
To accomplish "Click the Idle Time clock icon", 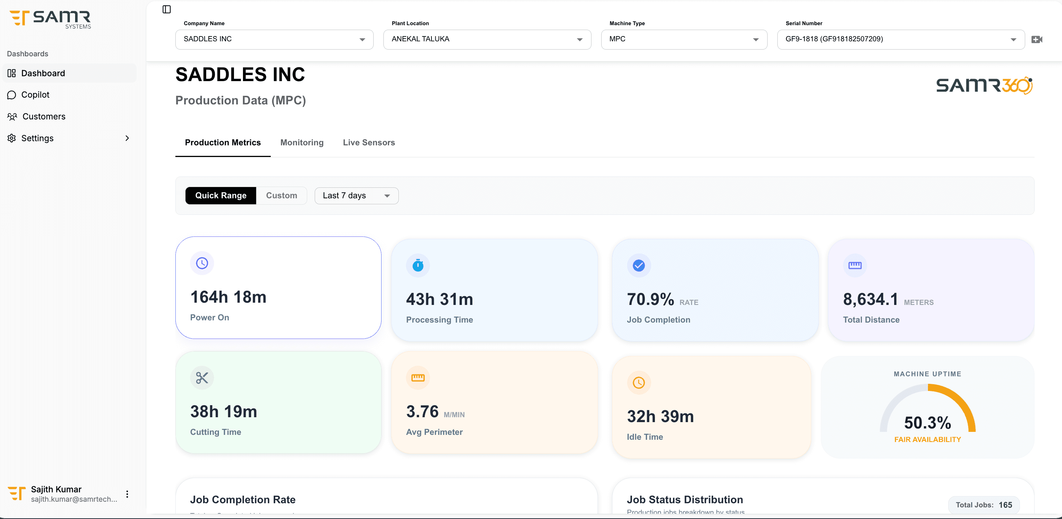I will (x=639, y=383).
